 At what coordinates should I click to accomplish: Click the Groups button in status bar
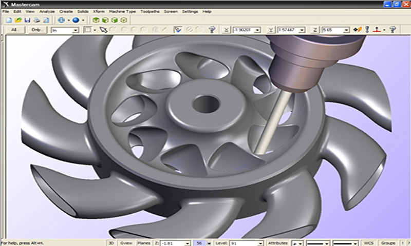coord(388,243)
